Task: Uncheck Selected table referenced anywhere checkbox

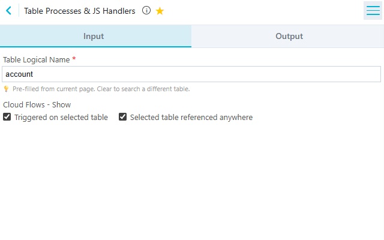Action: pyautogui.click(x=122, y=117)
